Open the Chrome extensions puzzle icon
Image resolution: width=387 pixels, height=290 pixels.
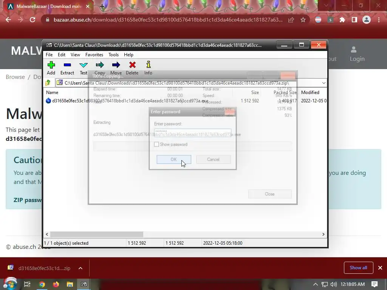coord(342,20)
